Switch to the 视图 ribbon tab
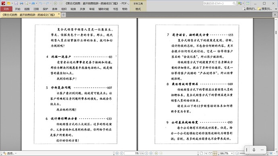 27,9
